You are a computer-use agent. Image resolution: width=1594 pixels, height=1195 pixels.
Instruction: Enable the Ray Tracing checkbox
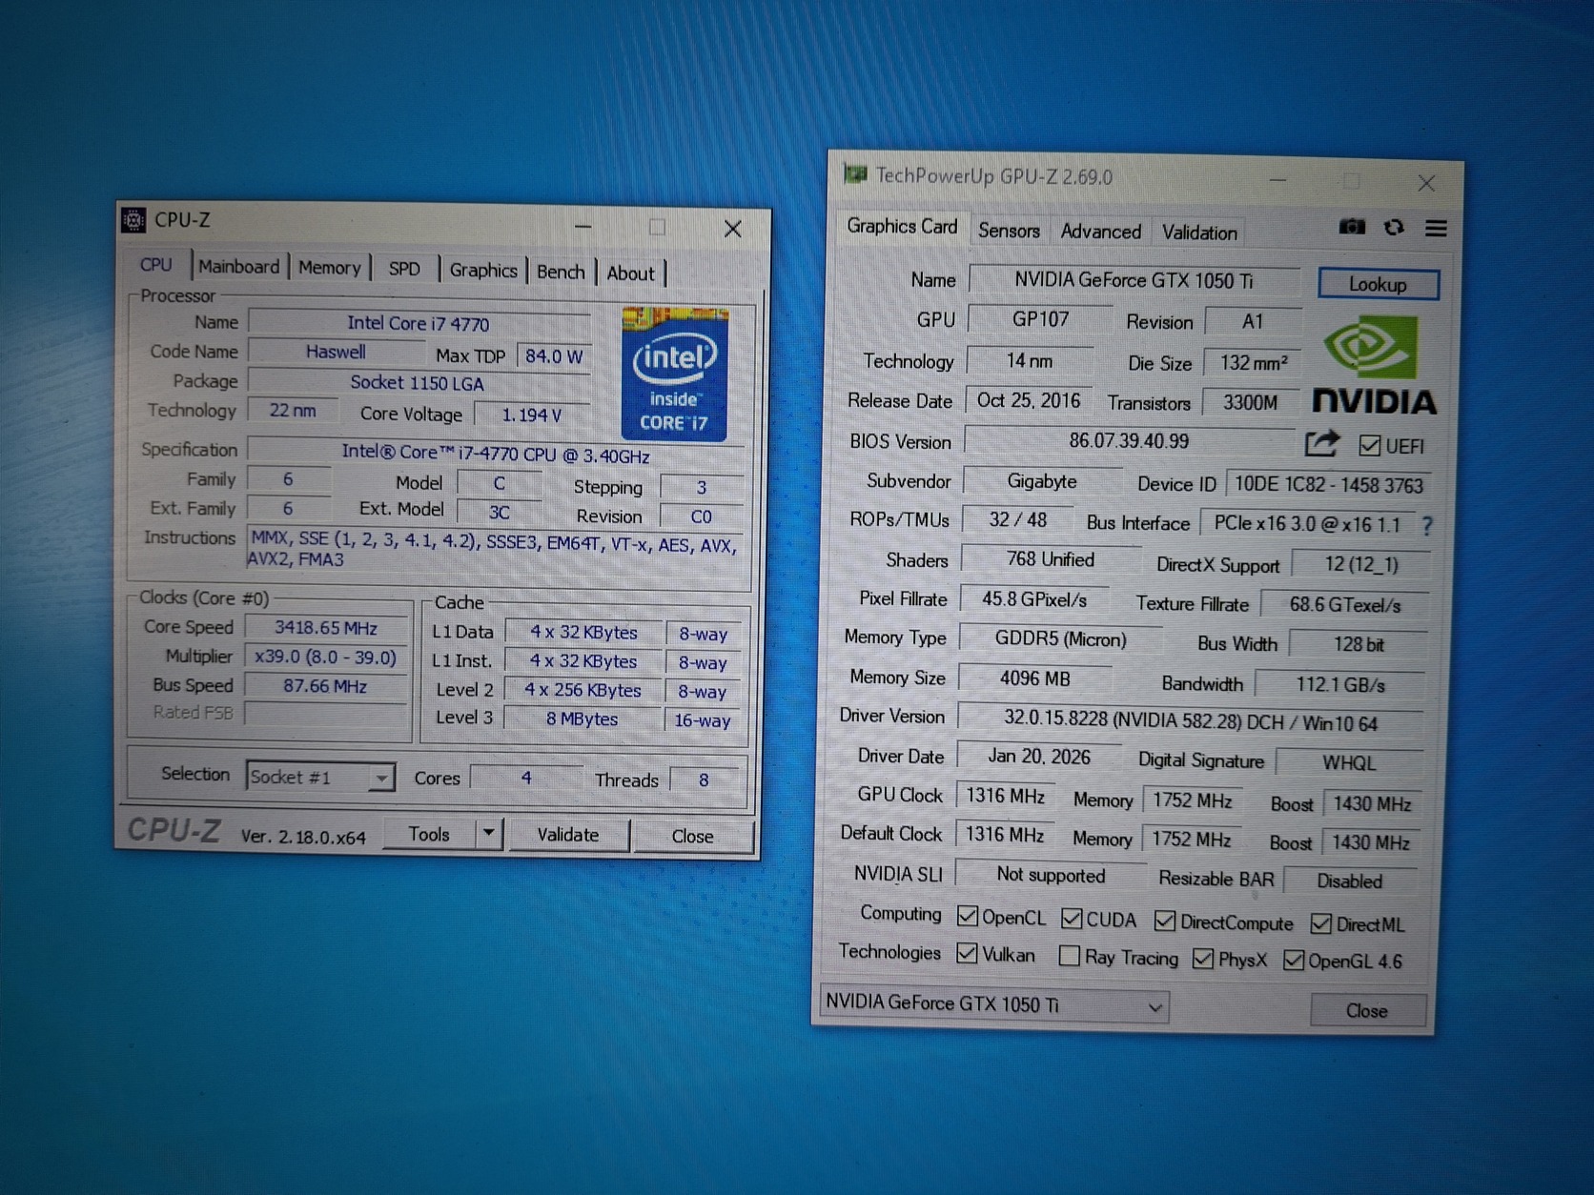1070,956
